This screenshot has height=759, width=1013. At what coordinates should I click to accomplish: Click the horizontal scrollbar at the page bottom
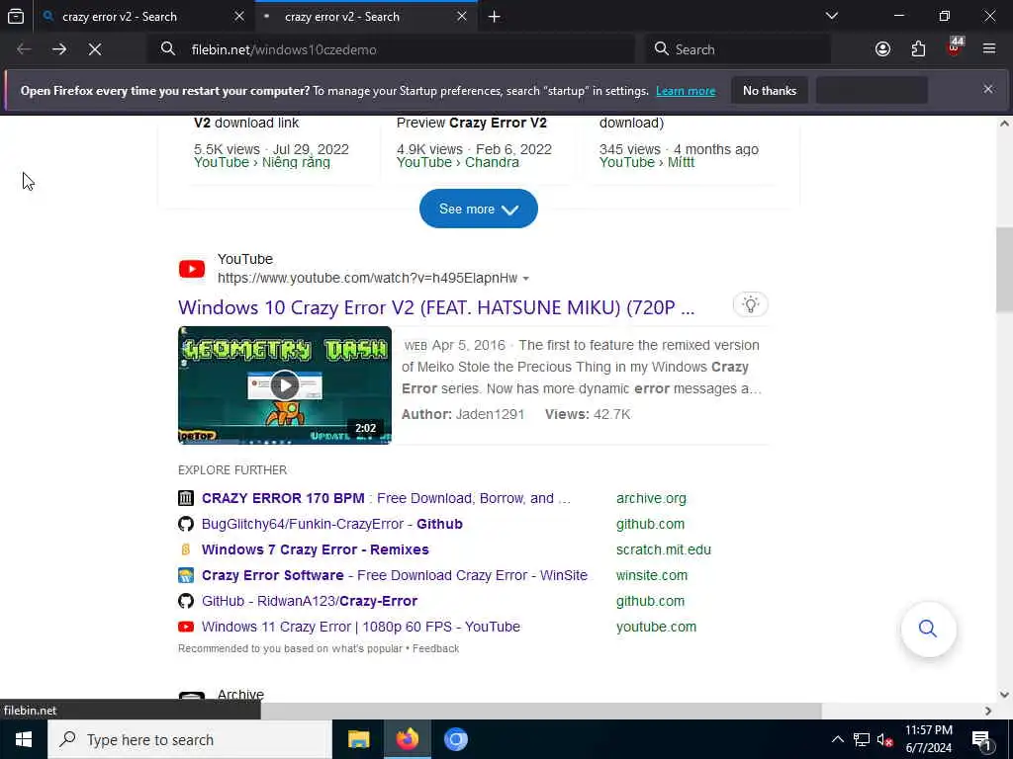coord(540,711)
